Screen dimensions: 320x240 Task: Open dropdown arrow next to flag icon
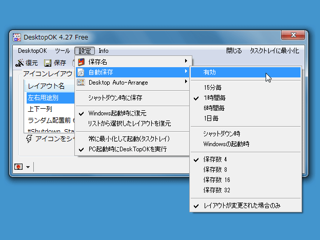click(28, 167)
